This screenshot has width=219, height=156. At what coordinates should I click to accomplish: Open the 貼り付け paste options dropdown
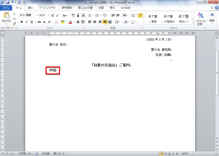click(x=6, y=24)
